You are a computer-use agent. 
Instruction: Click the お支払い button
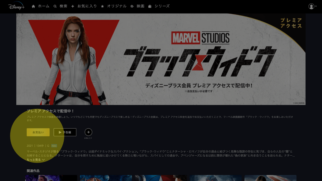[x=38, y=132]
